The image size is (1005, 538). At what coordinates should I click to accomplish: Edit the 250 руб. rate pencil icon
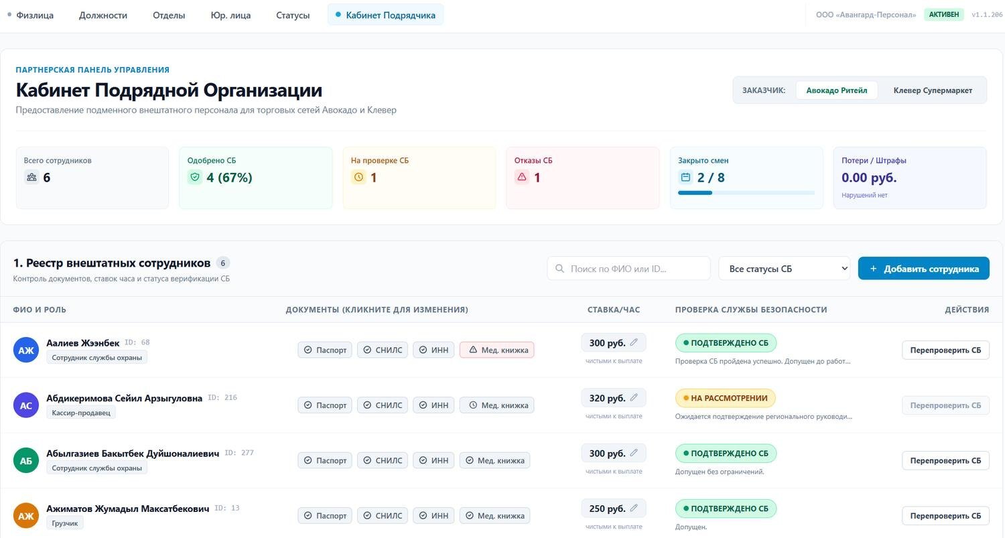[x=634, y=508]
